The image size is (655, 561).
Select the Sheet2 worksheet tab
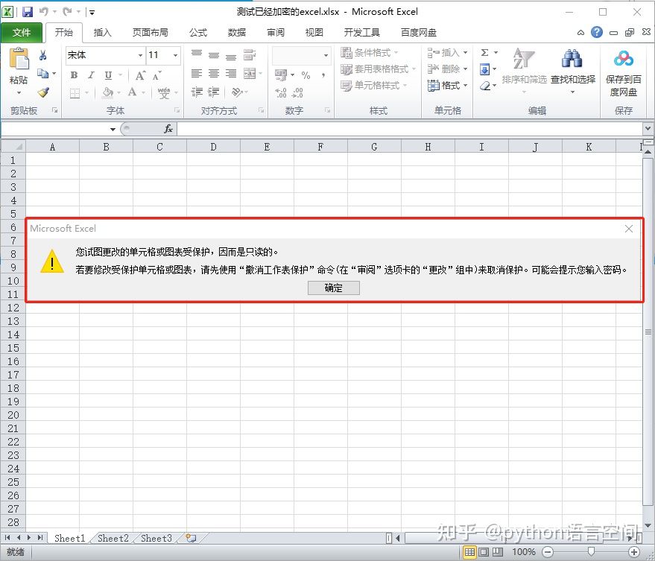[x=113, y=538]
